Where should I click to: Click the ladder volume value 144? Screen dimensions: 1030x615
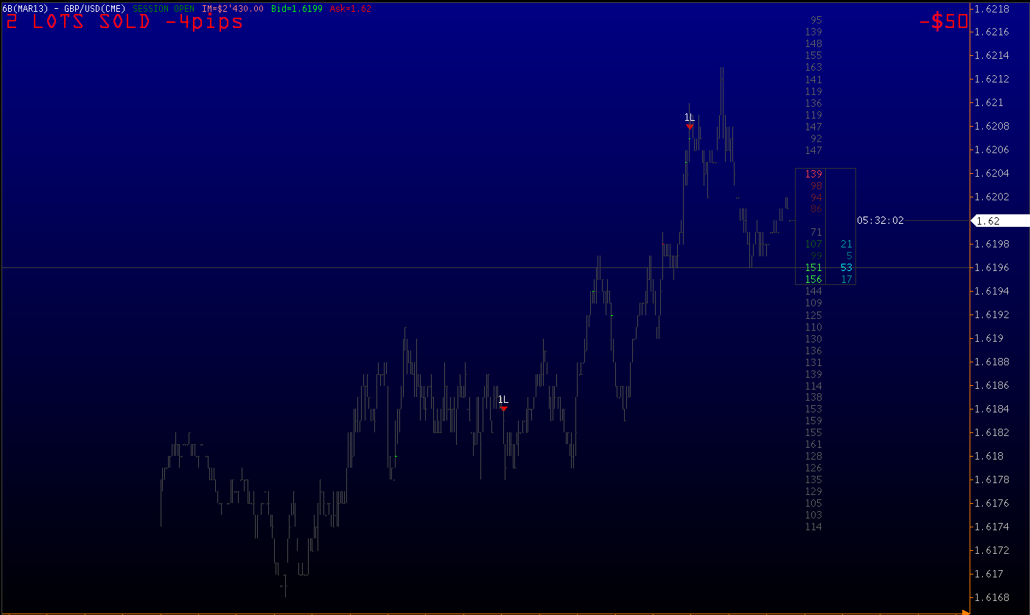[x=813, y=292]
